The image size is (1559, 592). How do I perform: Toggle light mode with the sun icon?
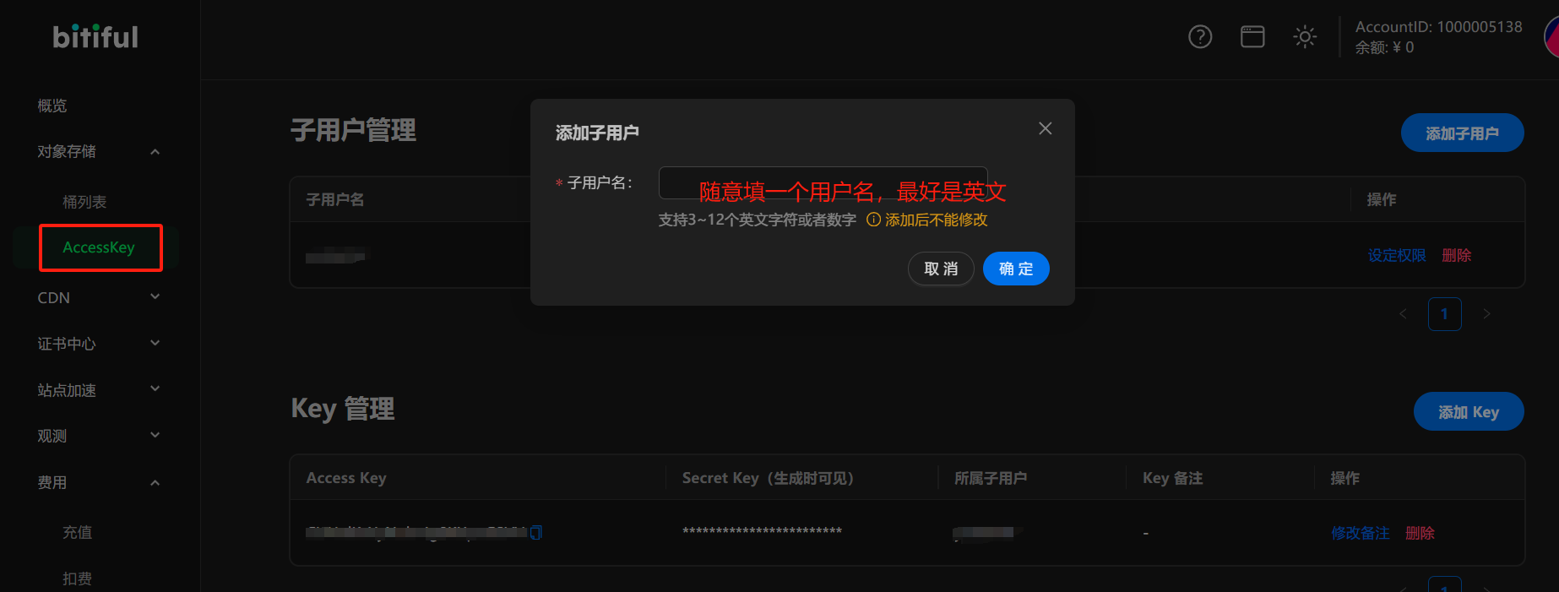coord(1304,37)
